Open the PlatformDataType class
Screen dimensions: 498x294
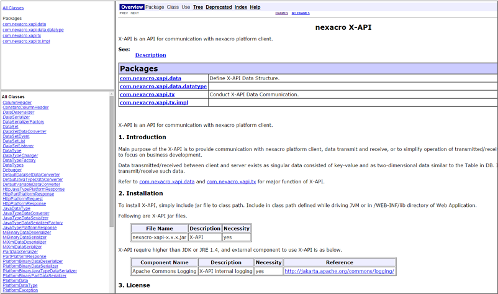20,285
